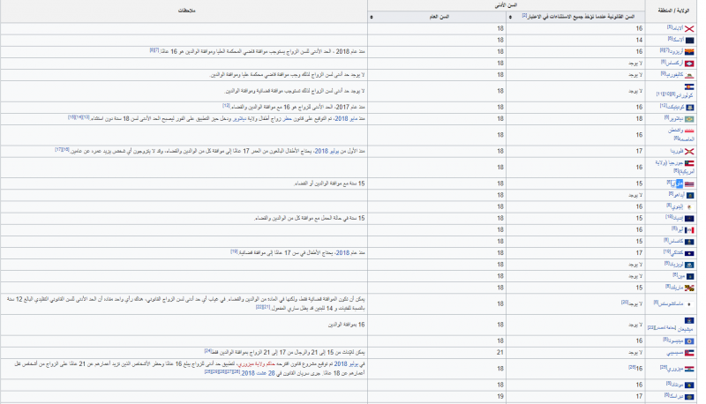Open '28 غشت 2018' link in Missouri note
Image resolution: width=706 pixels, height=404 pixels.
pyautogui.click(x=259, y=373)
